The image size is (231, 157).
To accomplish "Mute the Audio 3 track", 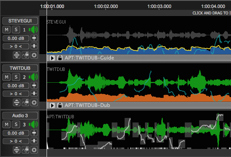I will point(7,124).
